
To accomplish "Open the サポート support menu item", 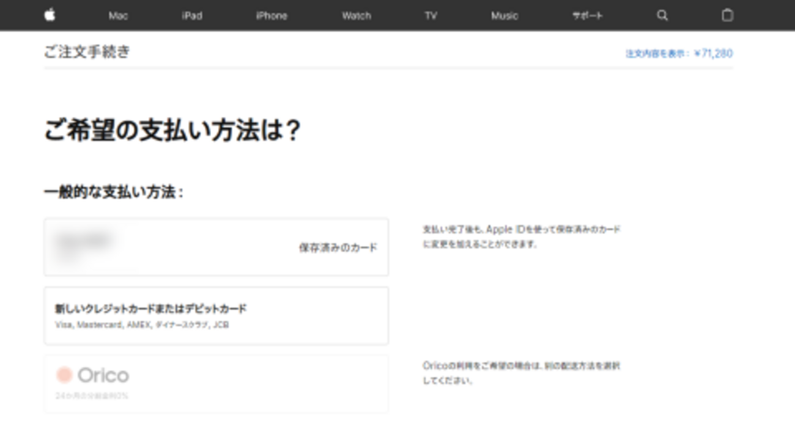I will [x=588, y=16].
